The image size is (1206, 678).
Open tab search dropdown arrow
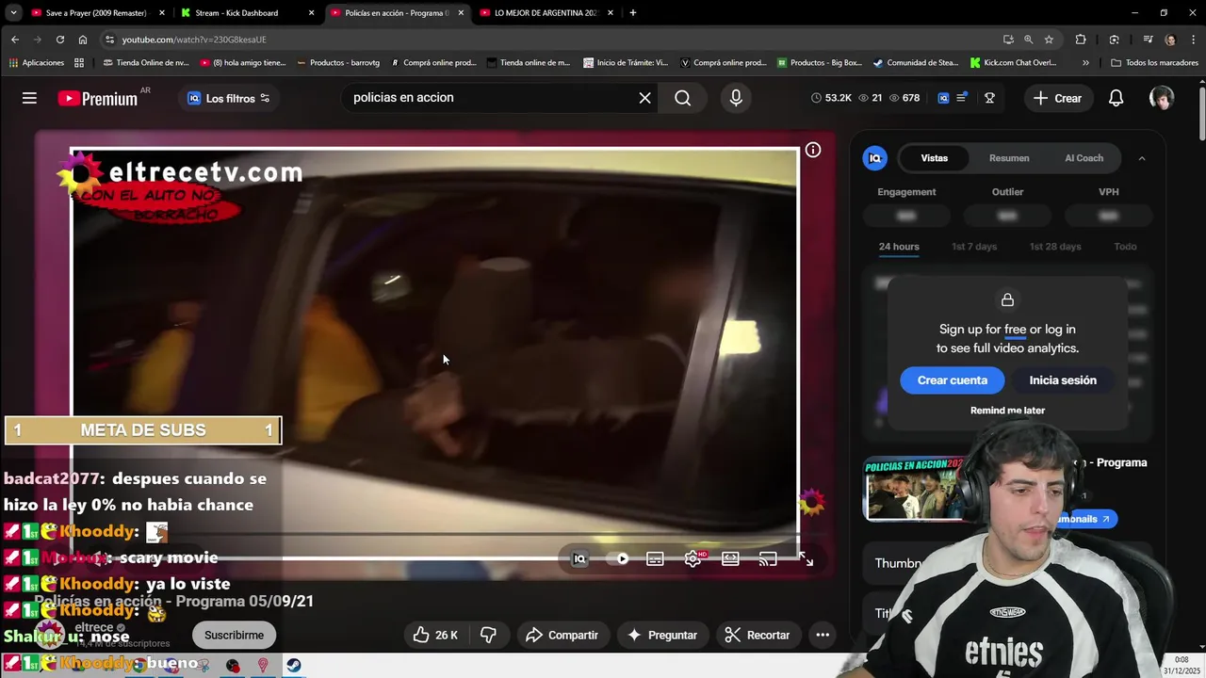click(13, 13)
